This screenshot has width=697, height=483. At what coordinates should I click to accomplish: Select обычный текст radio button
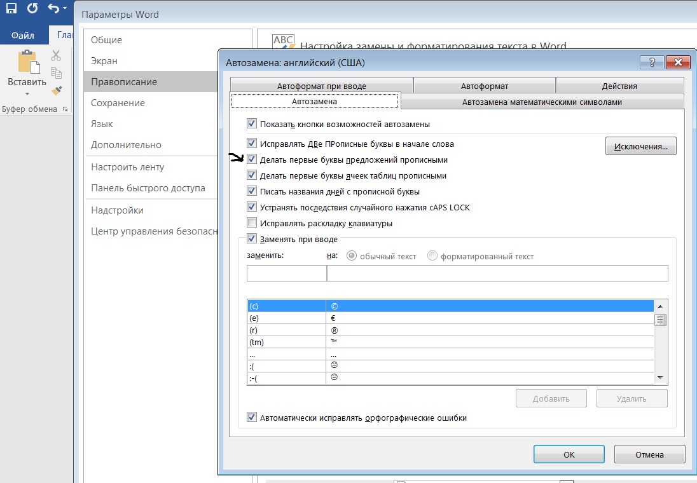point(351,256)
